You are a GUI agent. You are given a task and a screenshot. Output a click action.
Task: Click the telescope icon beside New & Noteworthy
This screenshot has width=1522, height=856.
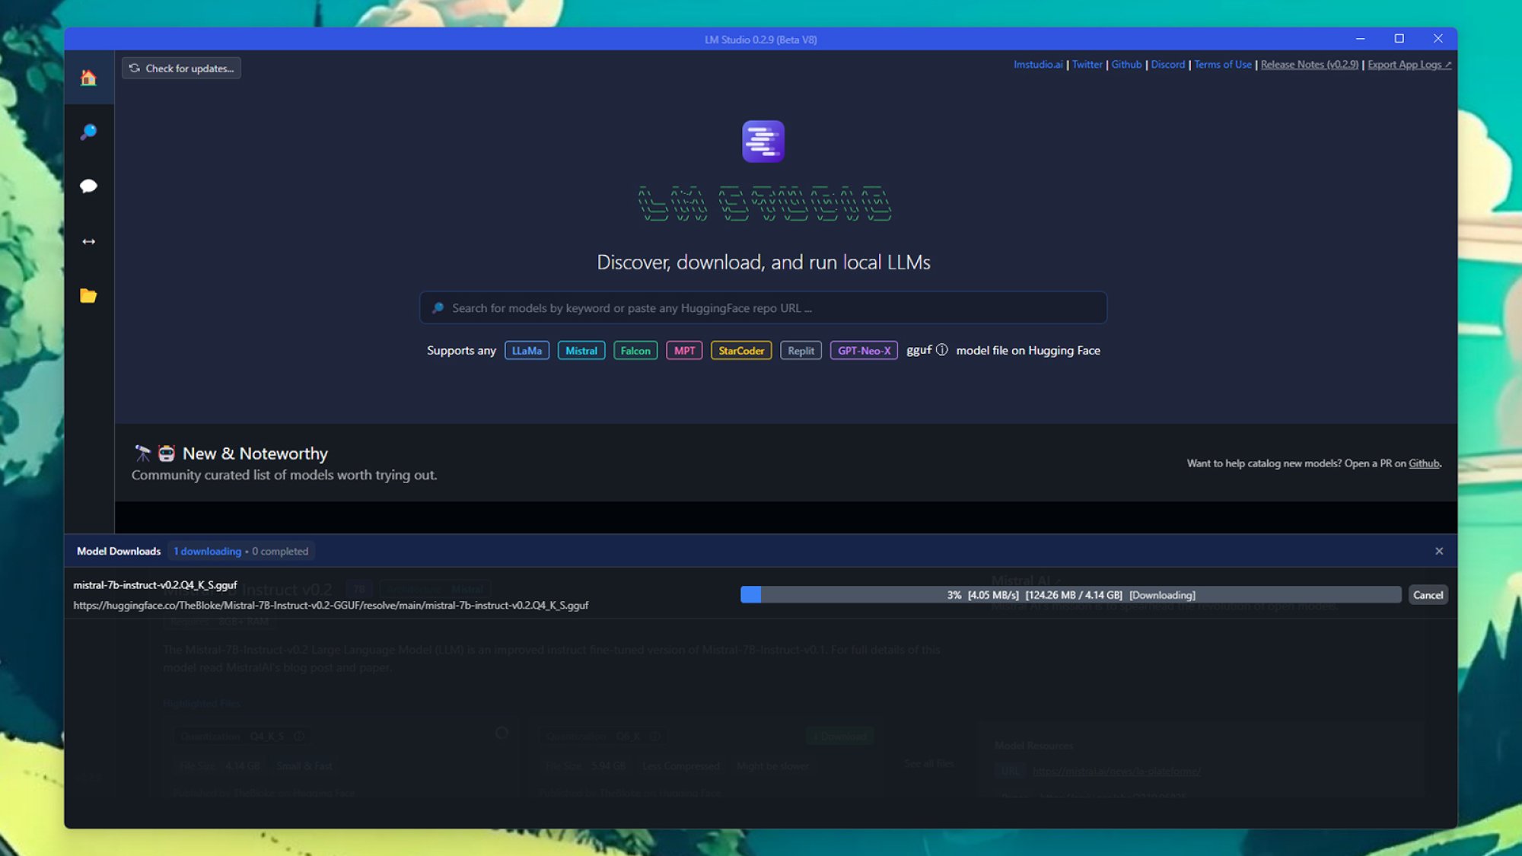click(x=142, y=453)
